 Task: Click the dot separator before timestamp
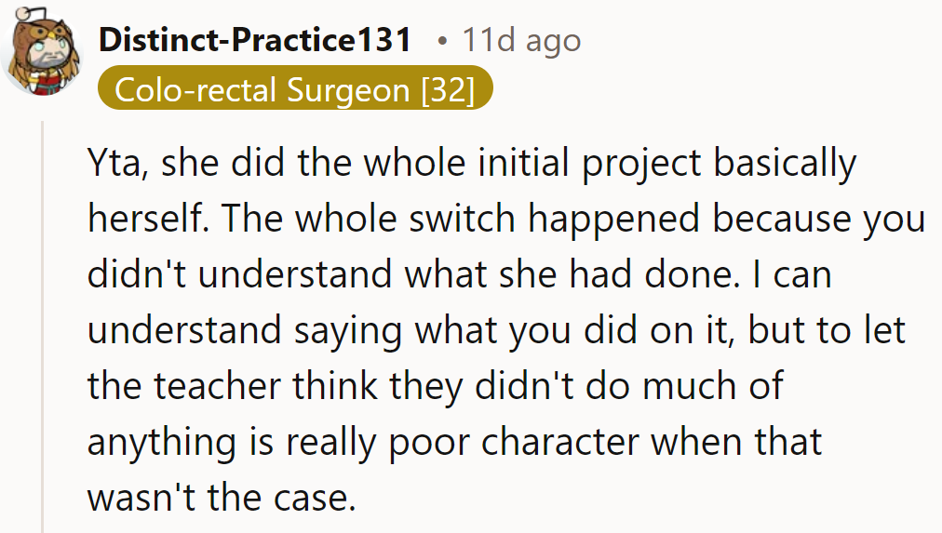(x=442, y=40)
